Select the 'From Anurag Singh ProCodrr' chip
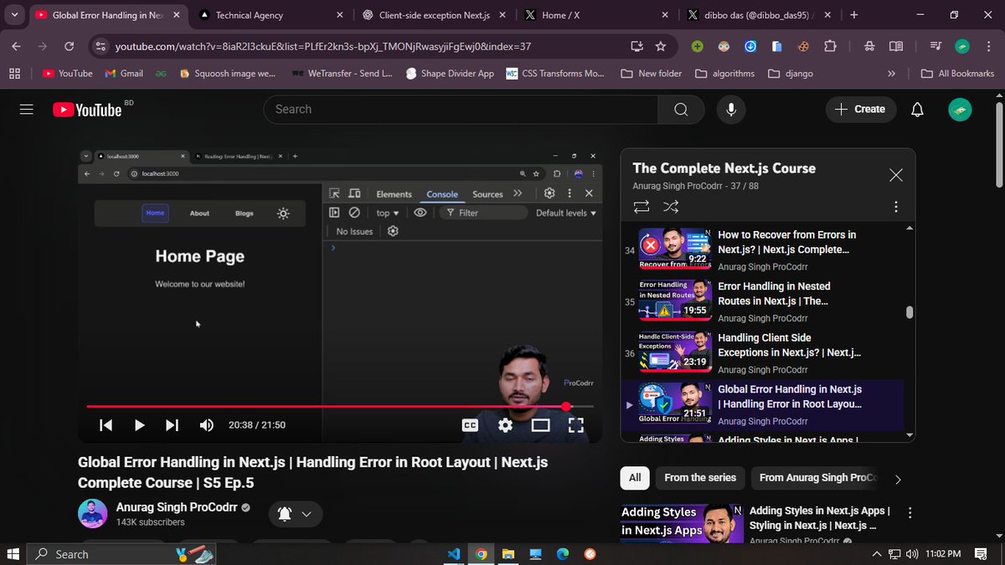The width and height of the screenshot is (1005, 565). tap(817, 478)
